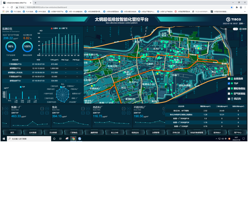Open the 溯源预警 section
This screenshot has width=248, height=198.
94,132
